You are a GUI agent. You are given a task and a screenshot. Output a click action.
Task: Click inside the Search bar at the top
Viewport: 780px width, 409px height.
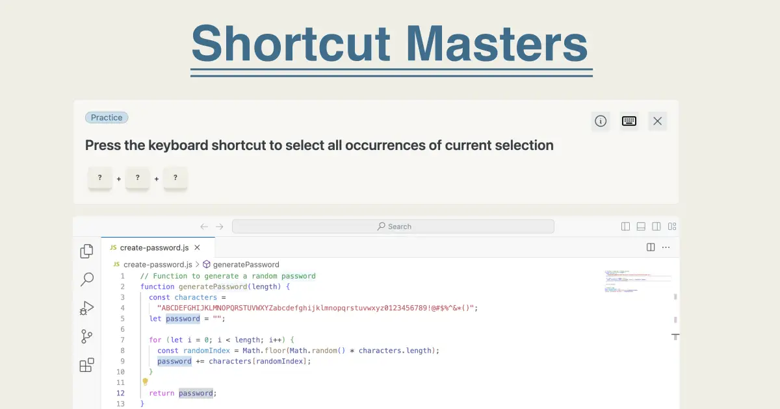[393, 226]
